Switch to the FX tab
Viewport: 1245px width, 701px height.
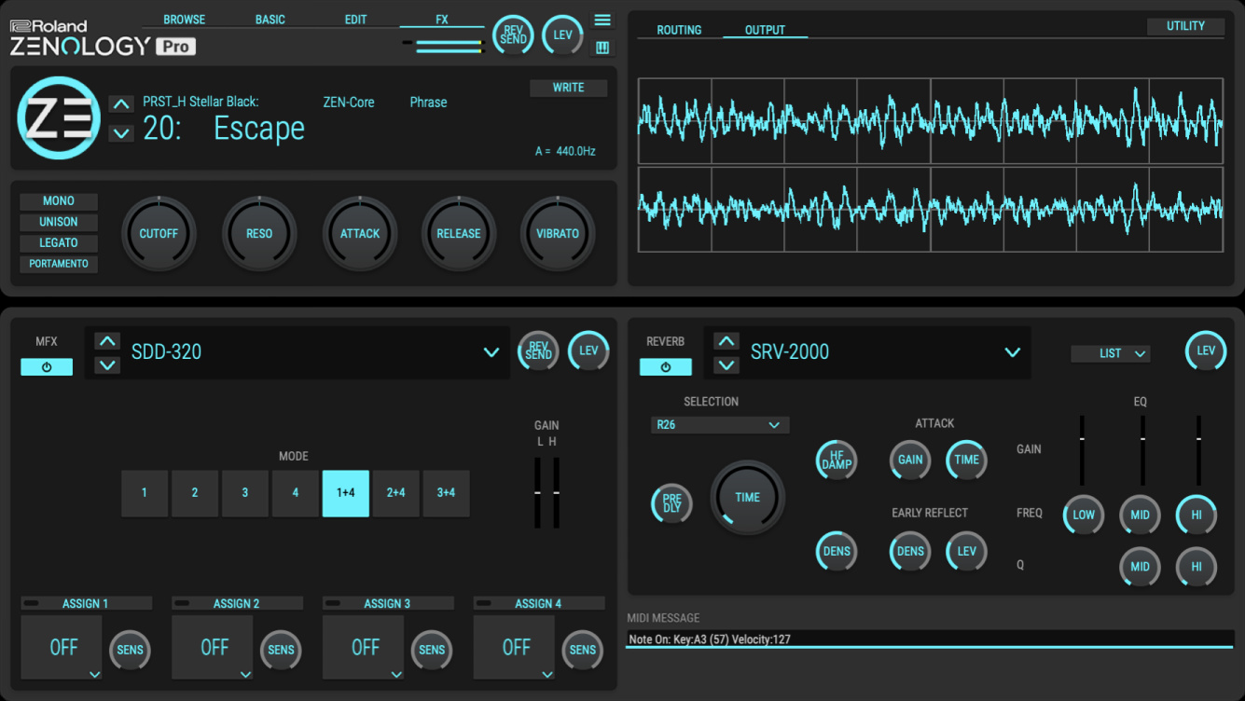click(x=442, y=20)
